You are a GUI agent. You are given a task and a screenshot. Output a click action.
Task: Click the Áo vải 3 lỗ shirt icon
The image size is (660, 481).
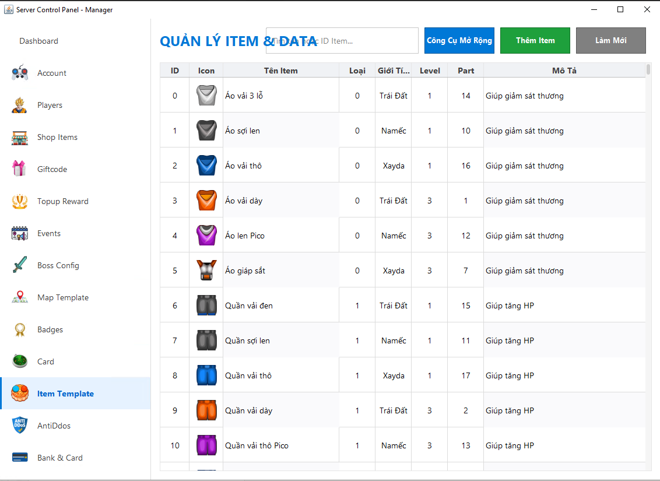pyautogui.click(x=206, y=95)
